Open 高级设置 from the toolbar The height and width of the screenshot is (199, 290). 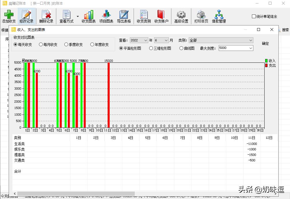(x=181, y=16)
